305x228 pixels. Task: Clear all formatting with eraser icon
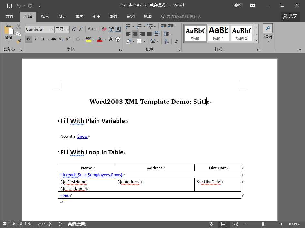pos(104,29)
